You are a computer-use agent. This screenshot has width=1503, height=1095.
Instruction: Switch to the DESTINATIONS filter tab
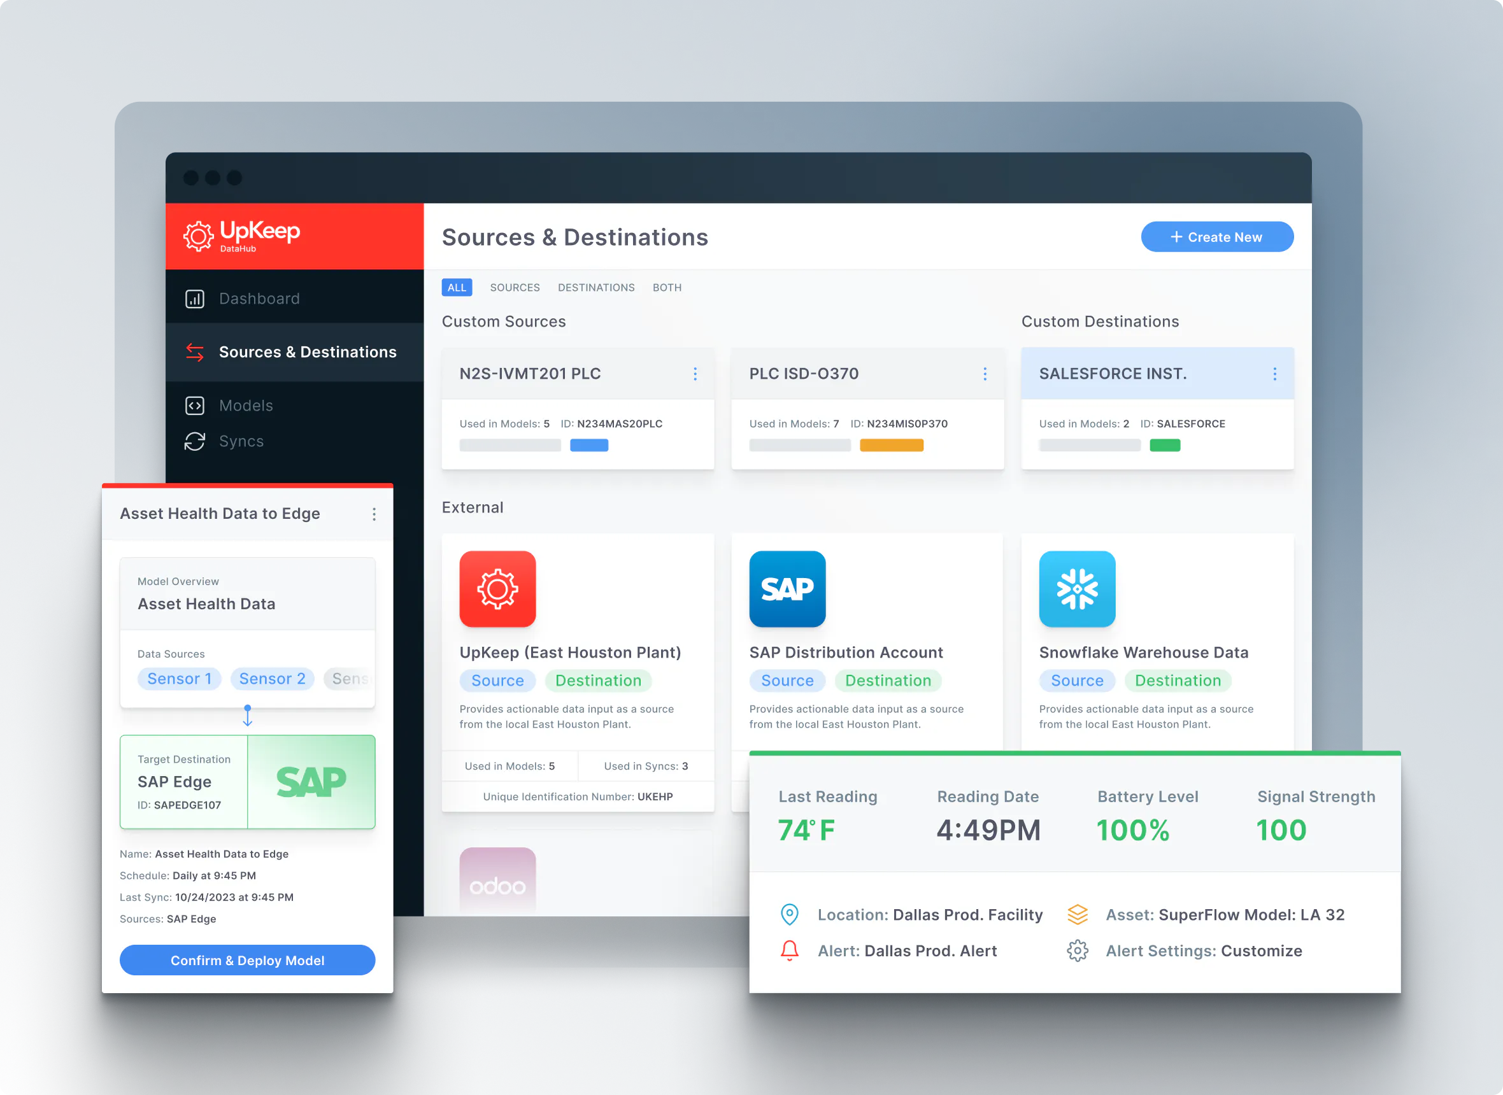[x=595, y=287]
